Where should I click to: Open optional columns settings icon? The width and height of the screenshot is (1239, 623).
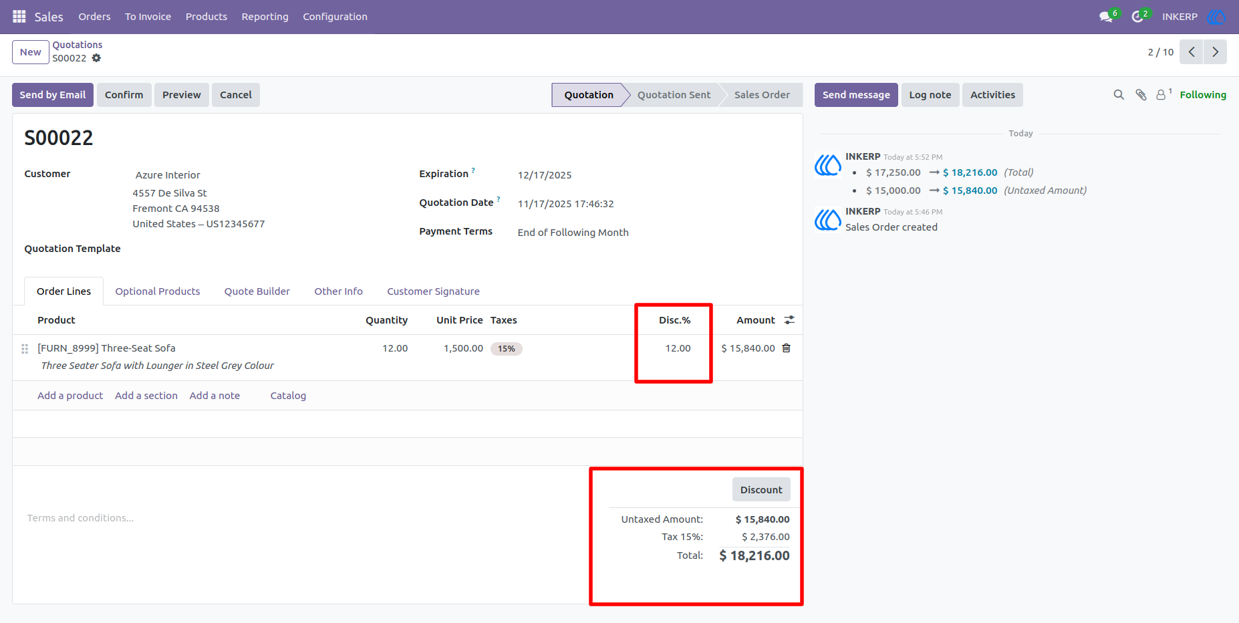coord(789,320)
